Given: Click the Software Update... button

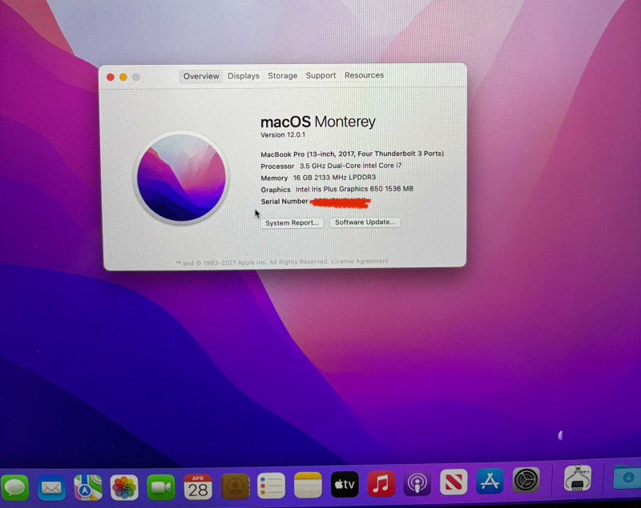Looking at the screenshot, I should pos(365,222).
